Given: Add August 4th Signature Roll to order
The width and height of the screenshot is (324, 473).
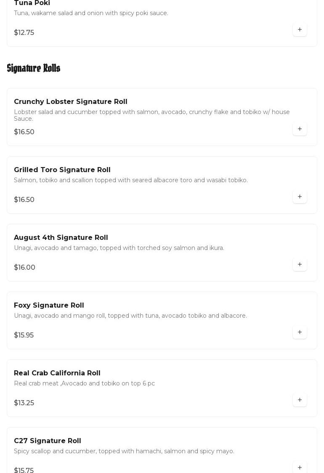Looking at the screenshot, I should pyautogui.click(x=300, y=264).
